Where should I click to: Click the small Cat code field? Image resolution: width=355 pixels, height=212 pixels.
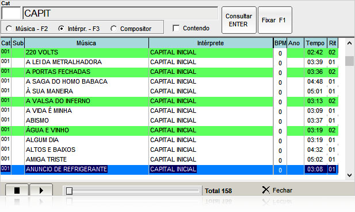pyautogui.click(x=11, y=13)
